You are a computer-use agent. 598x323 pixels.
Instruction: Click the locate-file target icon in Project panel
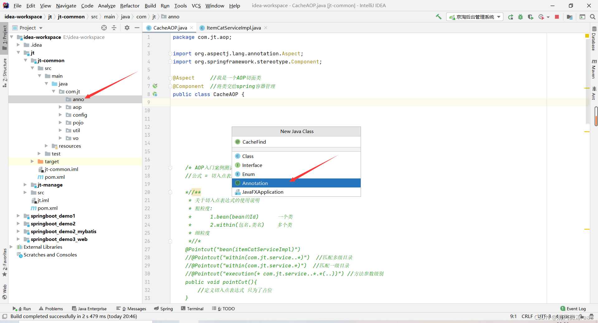(104, 28)
